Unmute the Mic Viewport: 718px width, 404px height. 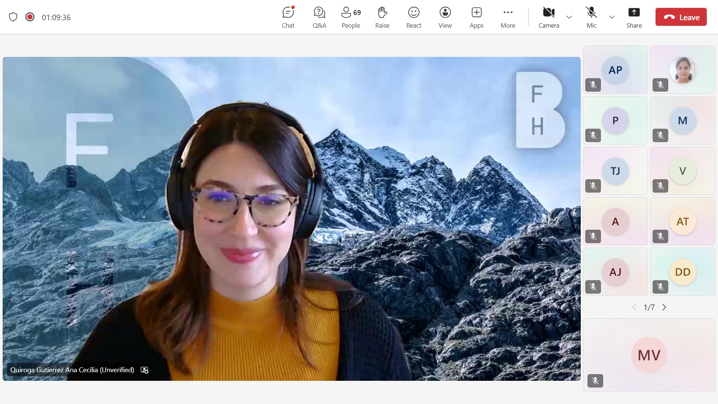point(591,17)
